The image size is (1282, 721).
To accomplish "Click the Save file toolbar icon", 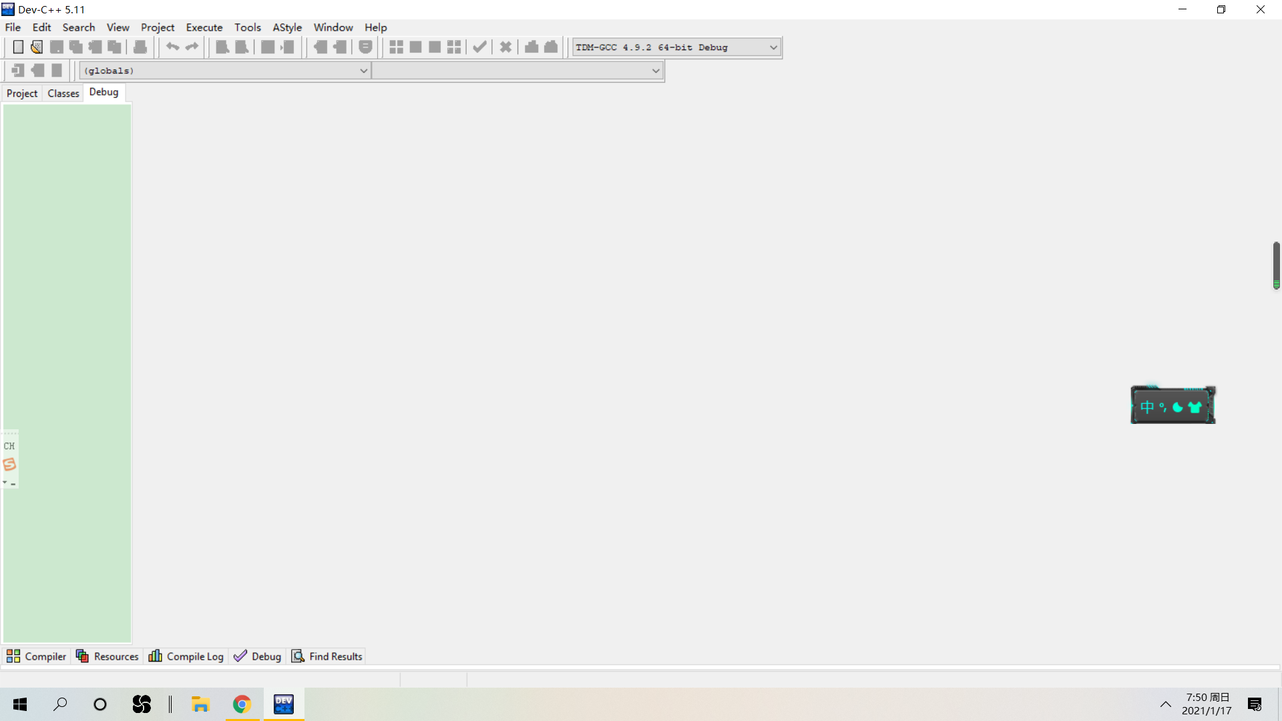I will click(57, 47).
